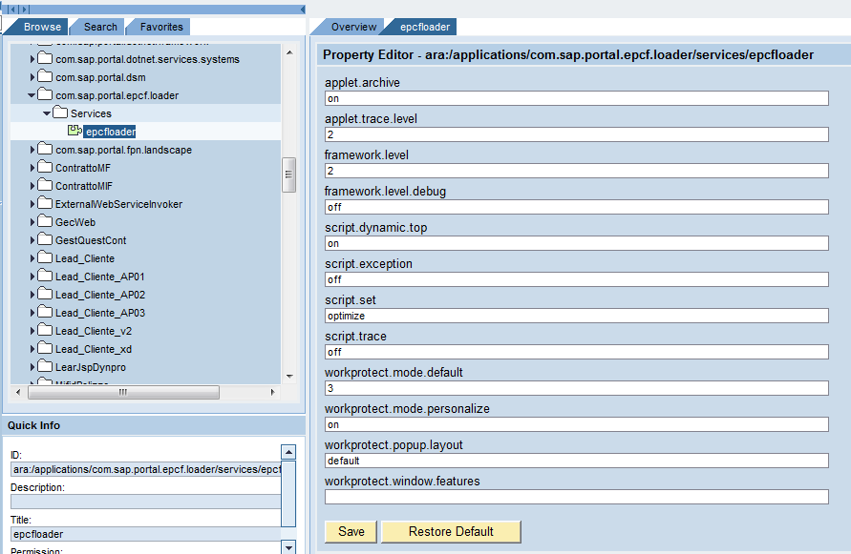The height and width of the screenshot is (554, 851).
Task: Expand the com.sap.portal.fpn.landscape node
Action: tap(32, 150)
